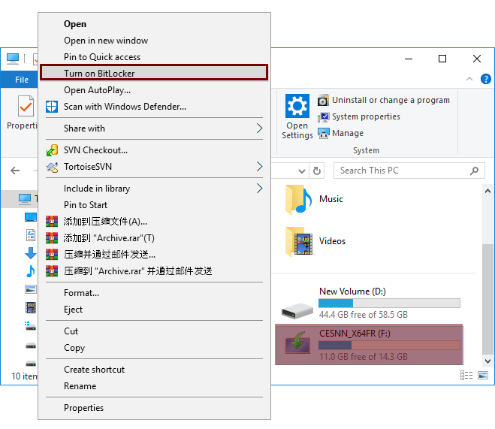Click WinRAR icon beside 压缩并通过邮件发送...

tap(52, 254)
